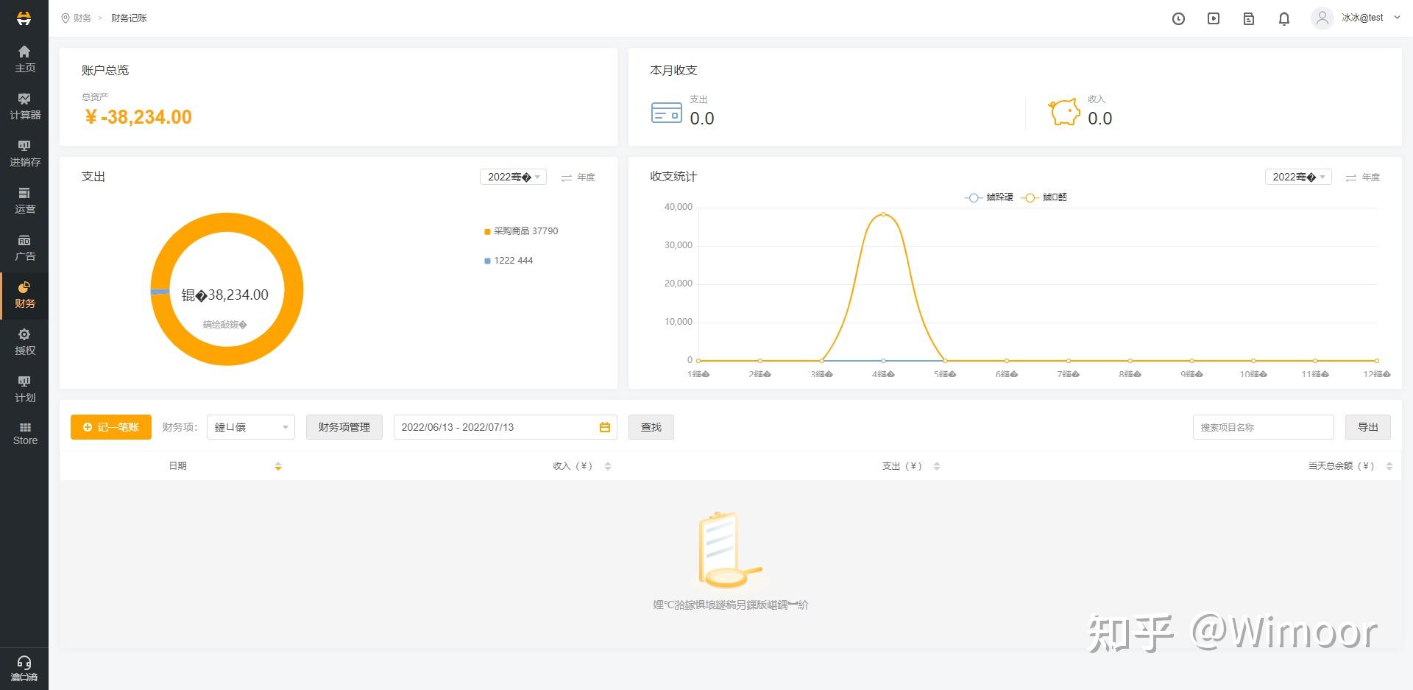Toggle 年度 switch in 收支统计 panel
Image resolution: width=1413 pixels, height=690 pixels.
(1362, 177)
